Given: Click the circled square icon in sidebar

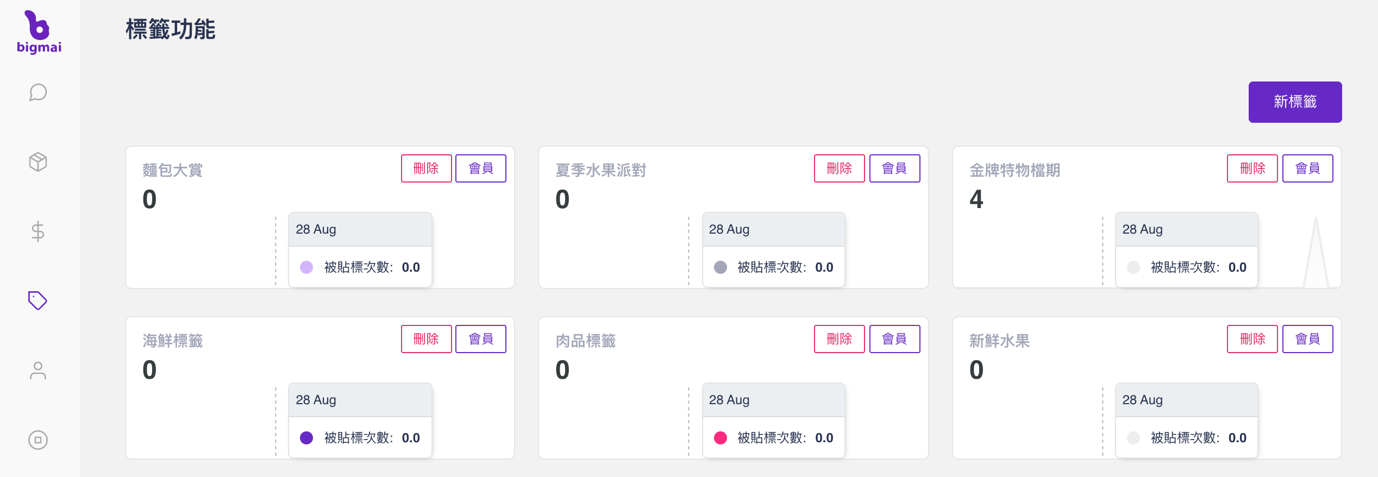Looking at the screenshot, I should click(38, 440).
